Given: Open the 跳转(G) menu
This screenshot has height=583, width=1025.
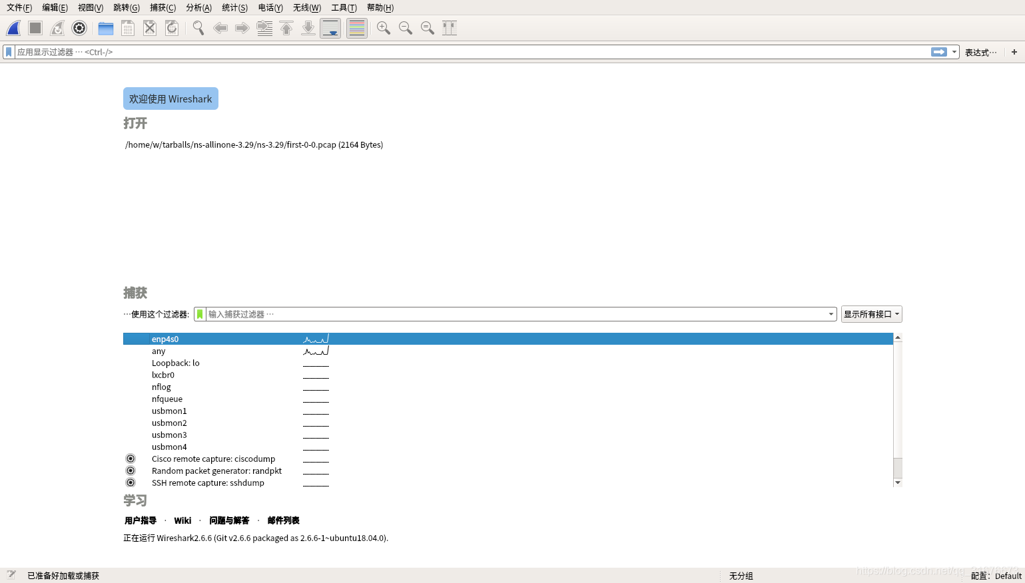Looking at the screenshot, I should [127, 7].
